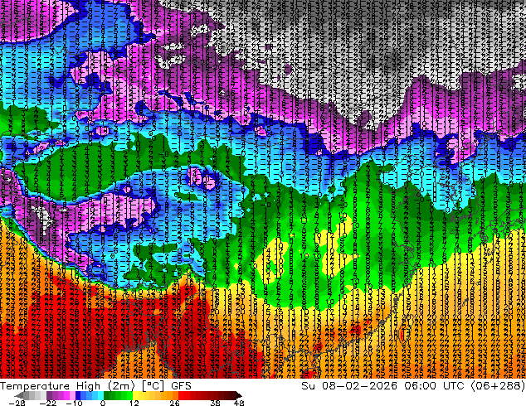
Task: Click the 'Temperature High (2m)' title text
Action: click(x=67, y=386)
